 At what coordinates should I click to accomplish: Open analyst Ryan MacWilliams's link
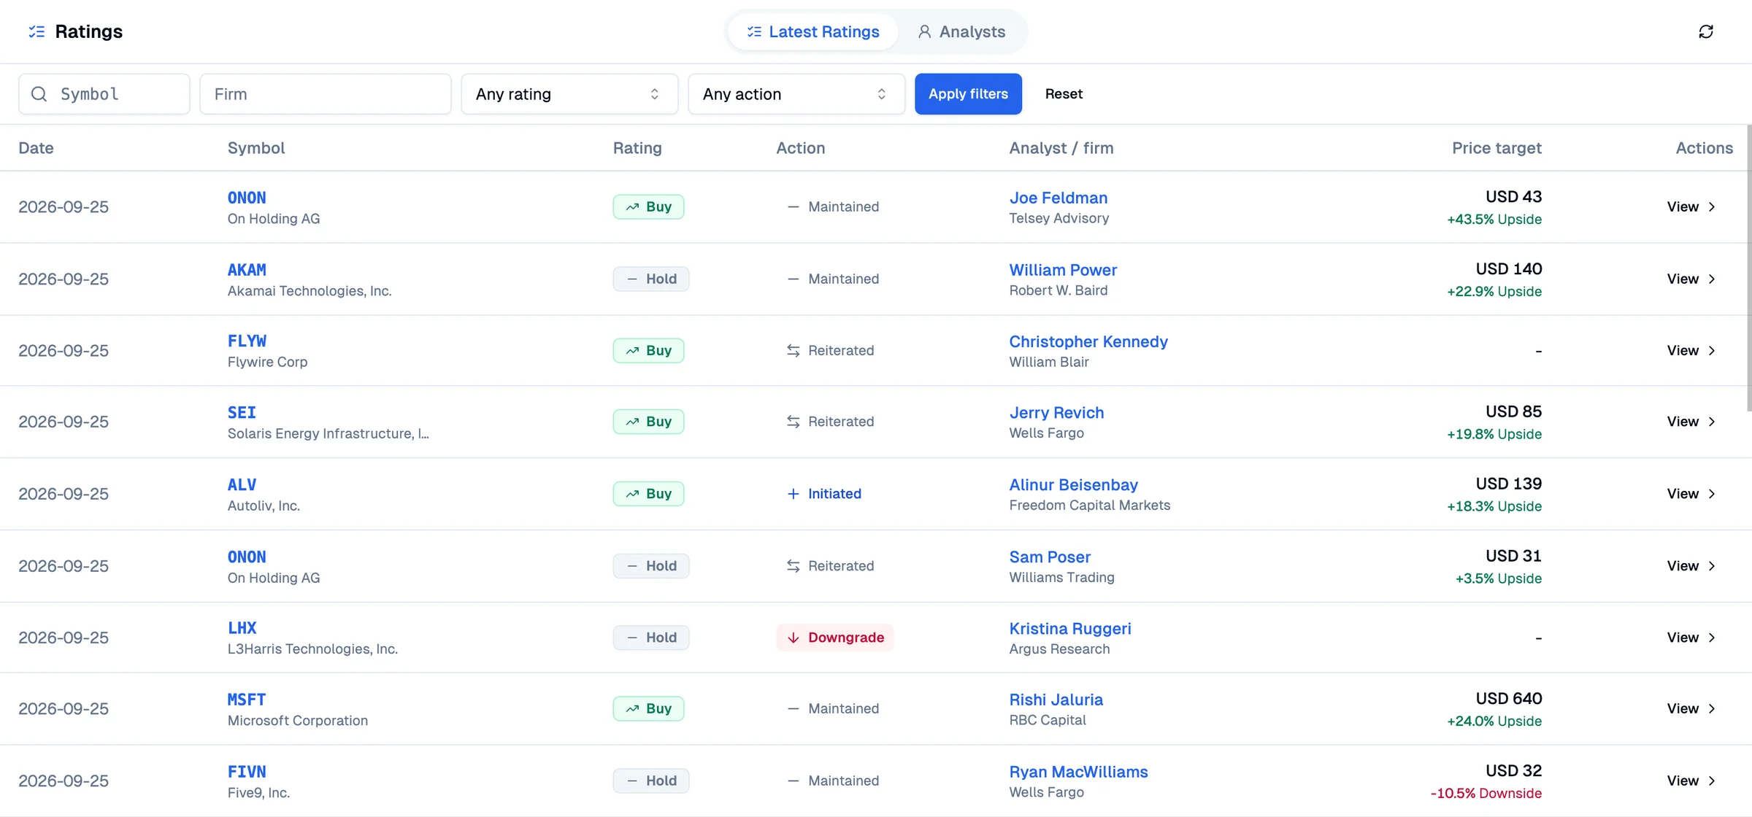tap(1078, 772)
